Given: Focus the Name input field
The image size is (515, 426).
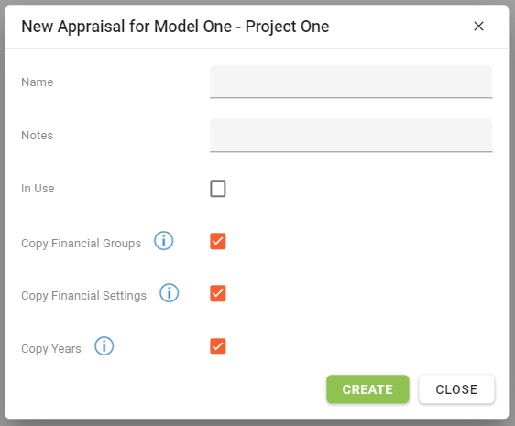Looking at the screenshot, I should point(351,82).
